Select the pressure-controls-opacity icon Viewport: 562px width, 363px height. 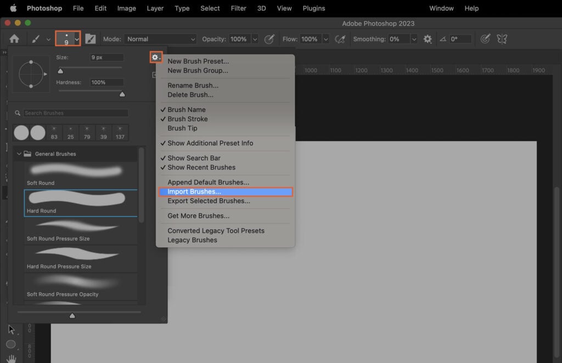point(269,39)
